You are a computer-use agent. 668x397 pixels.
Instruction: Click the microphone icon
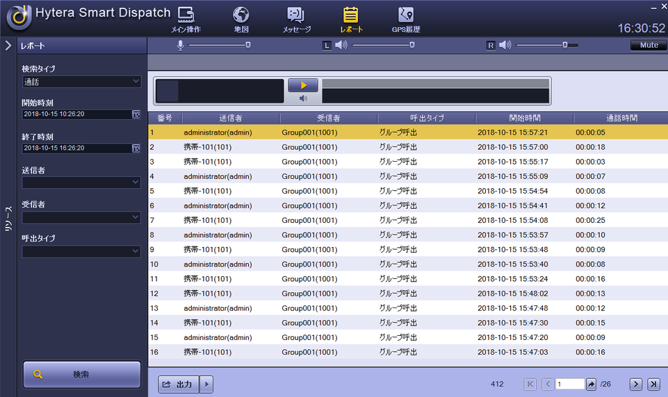pos(180,45)
